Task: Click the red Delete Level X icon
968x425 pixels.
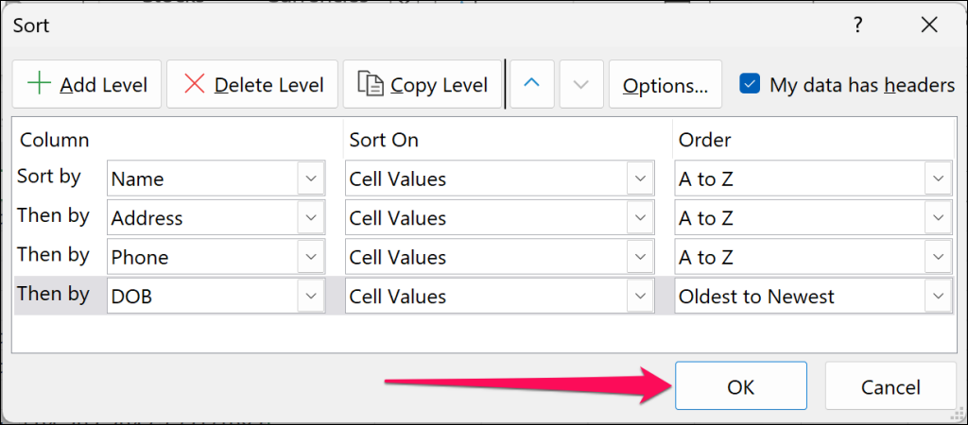Action: tap(195, 85)
